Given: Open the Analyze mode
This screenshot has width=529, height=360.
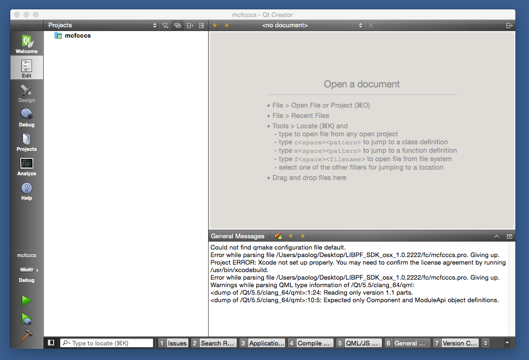Looking at the screenshot, I should pyautogui.click(x=26, y=165).
